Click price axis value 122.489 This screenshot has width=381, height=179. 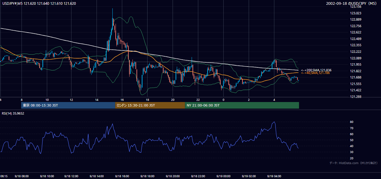356,39
